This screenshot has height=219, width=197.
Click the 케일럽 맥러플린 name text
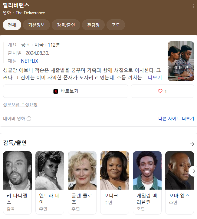pyautogui.click(x=147, y=199)
